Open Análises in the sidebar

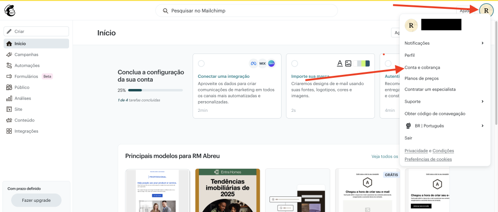[23, 98]
